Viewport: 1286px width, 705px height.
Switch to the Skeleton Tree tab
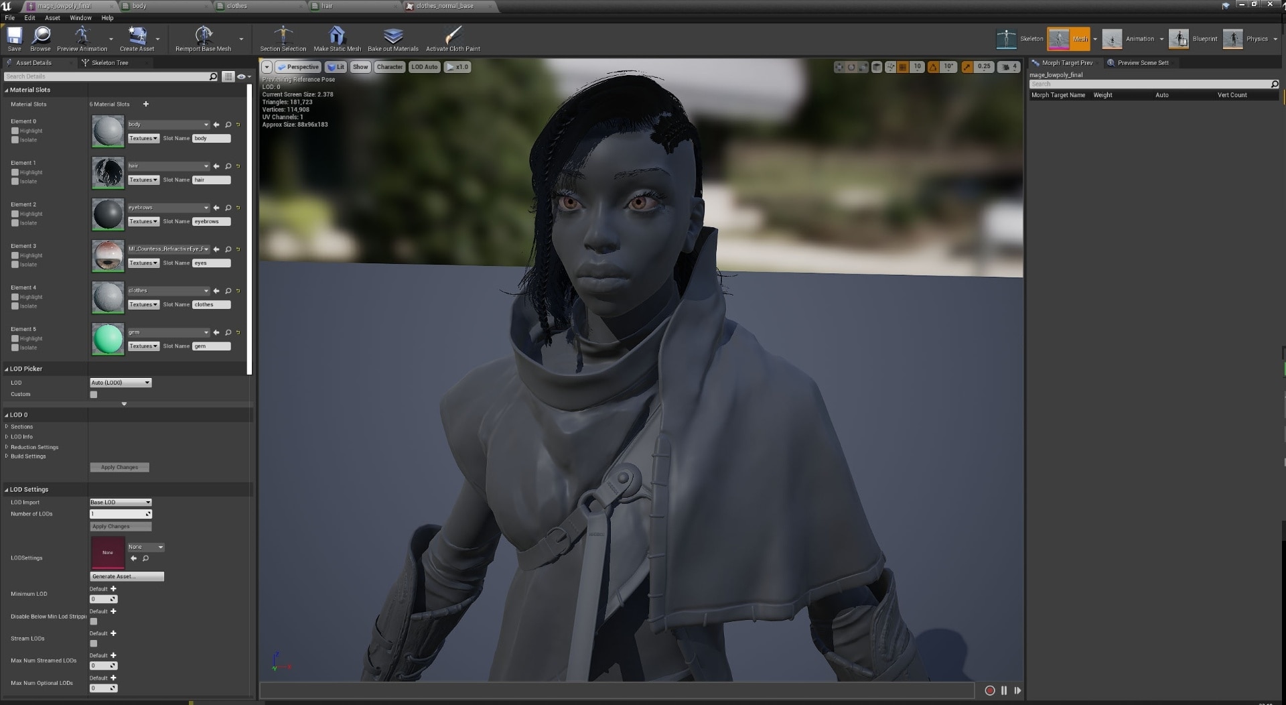109,62
